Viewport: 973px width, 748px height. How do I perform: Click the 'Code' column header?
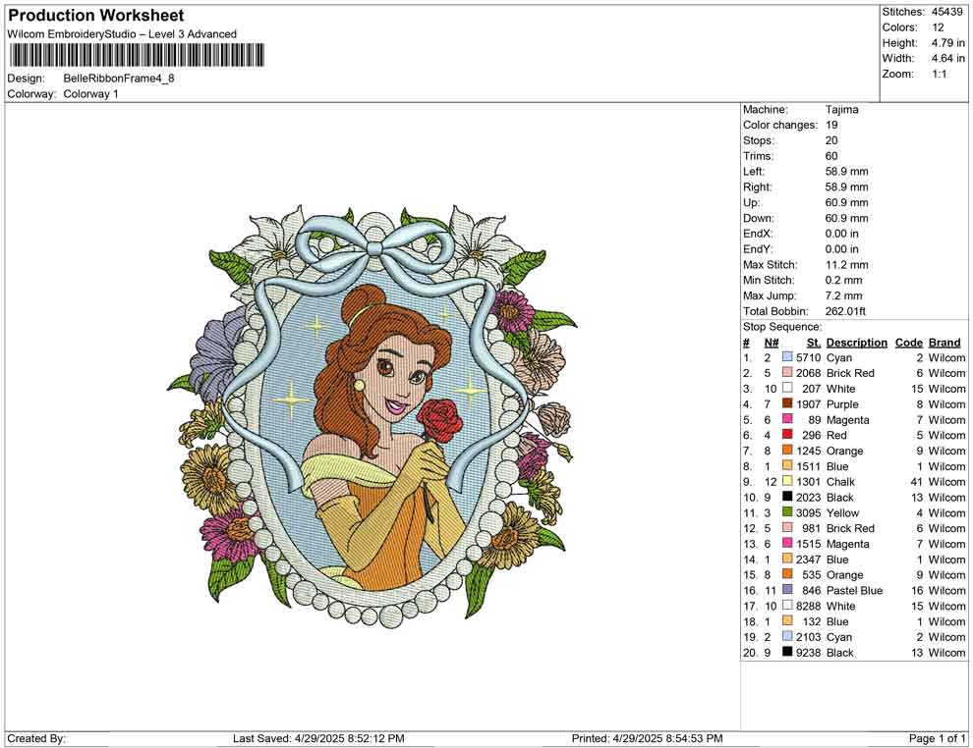[909, 342]
